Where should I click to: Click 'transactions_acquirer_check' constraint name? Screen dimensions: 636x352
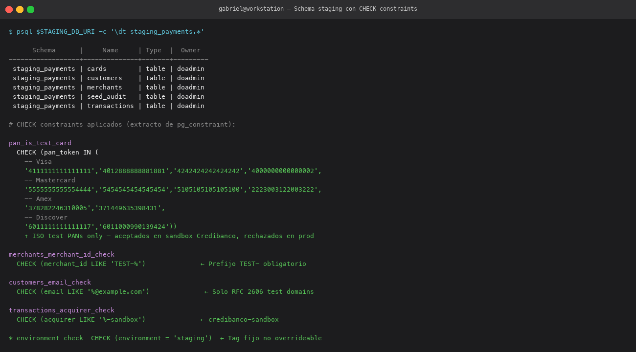[x=62, y=310]
